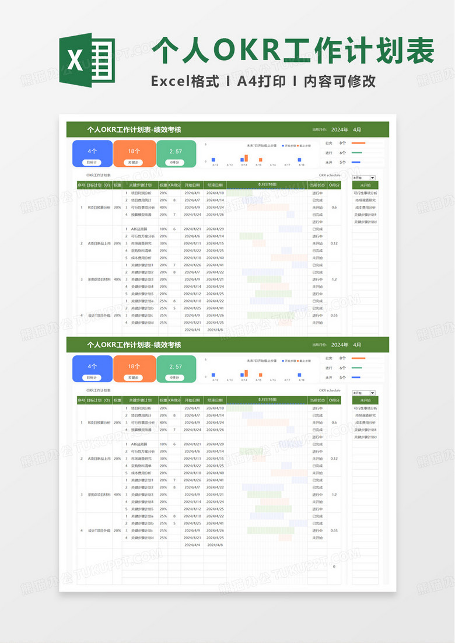Select the 本月甘特图 column header in upper sheet

pos(267,185)
